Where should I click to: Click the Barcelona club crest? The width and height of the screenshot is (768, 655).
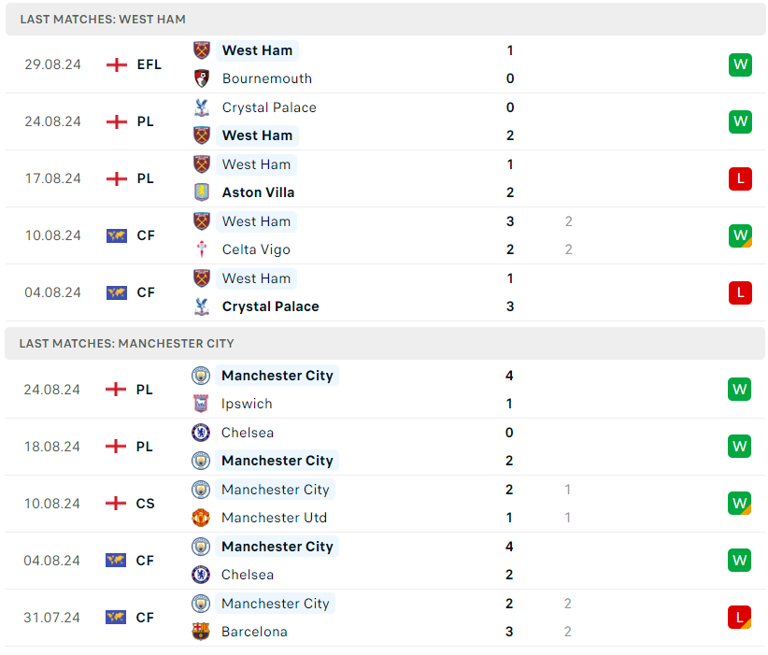[201, 632]
